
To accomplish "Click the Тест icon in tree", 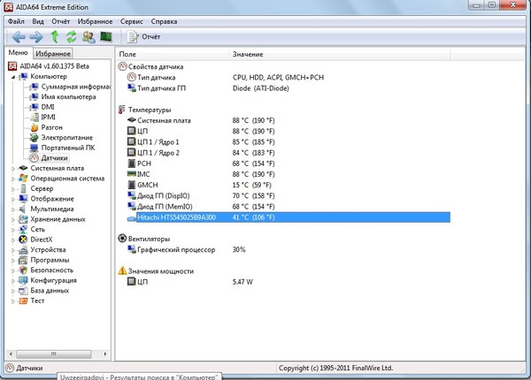I will click(x=23, y=300).
